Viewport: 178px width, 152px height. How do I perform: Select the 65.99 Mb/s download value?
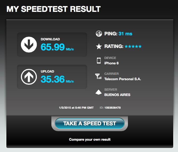[x=57, y=47]
